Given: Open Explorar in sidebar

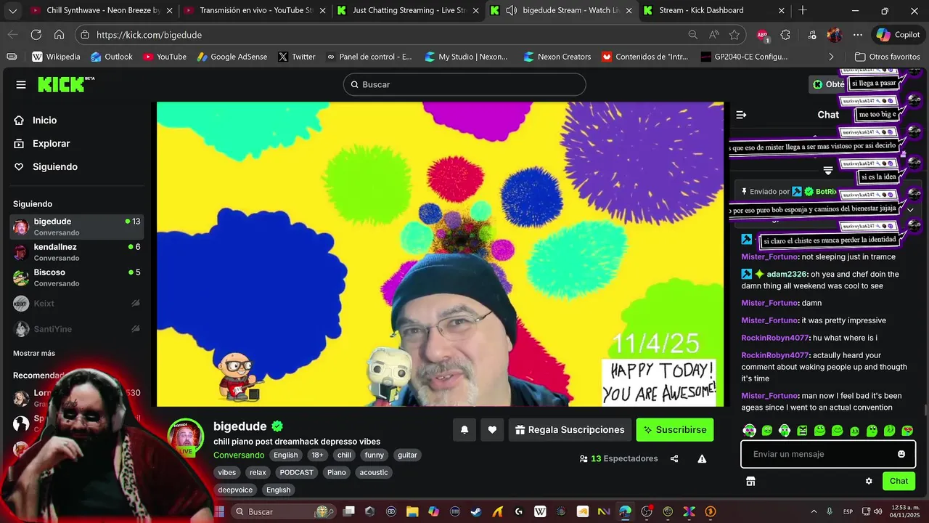Looking at the screenshot, I should [x=51, y=144].
